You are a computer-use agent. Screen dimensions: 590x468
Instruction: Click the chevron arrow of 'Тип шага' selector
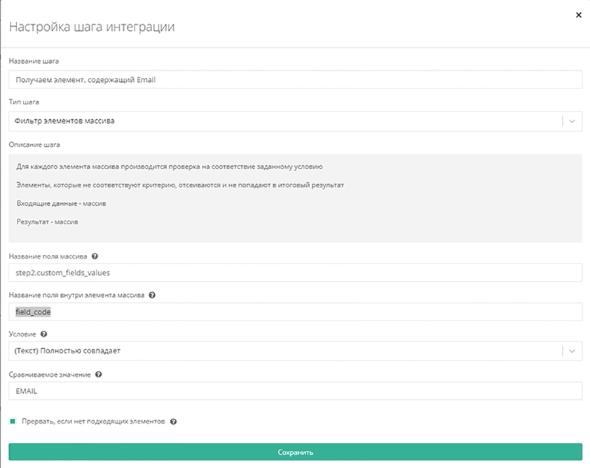[x=572, y=121]
